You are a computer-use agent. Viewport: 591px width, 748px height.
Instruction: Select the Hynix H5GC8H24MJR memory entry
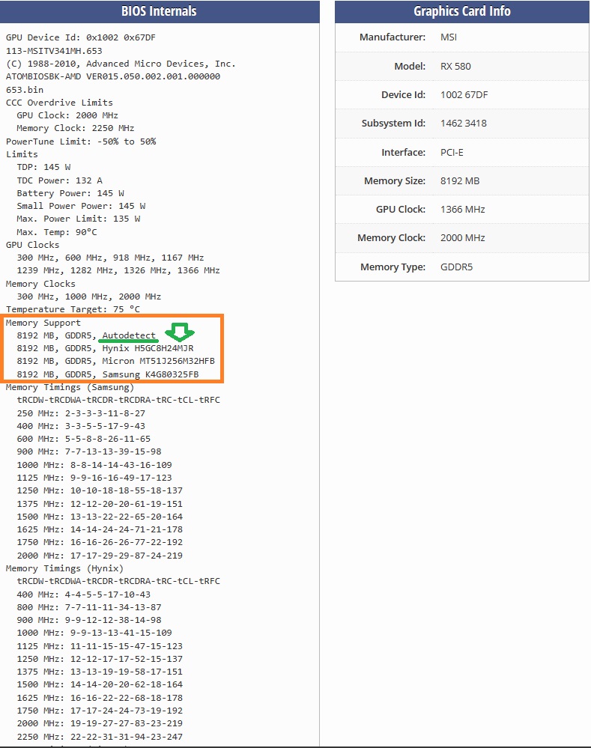tap(105, 349)
